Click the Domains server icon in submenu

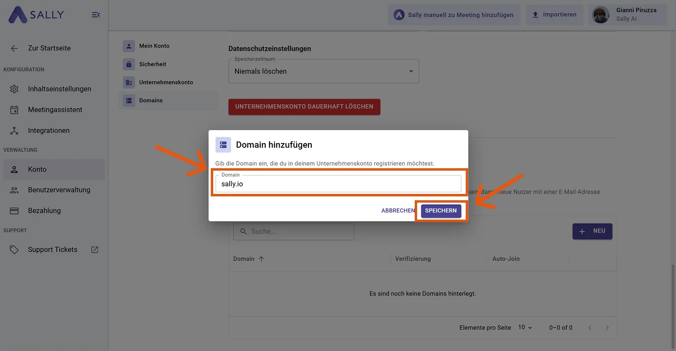click(129, 101)
